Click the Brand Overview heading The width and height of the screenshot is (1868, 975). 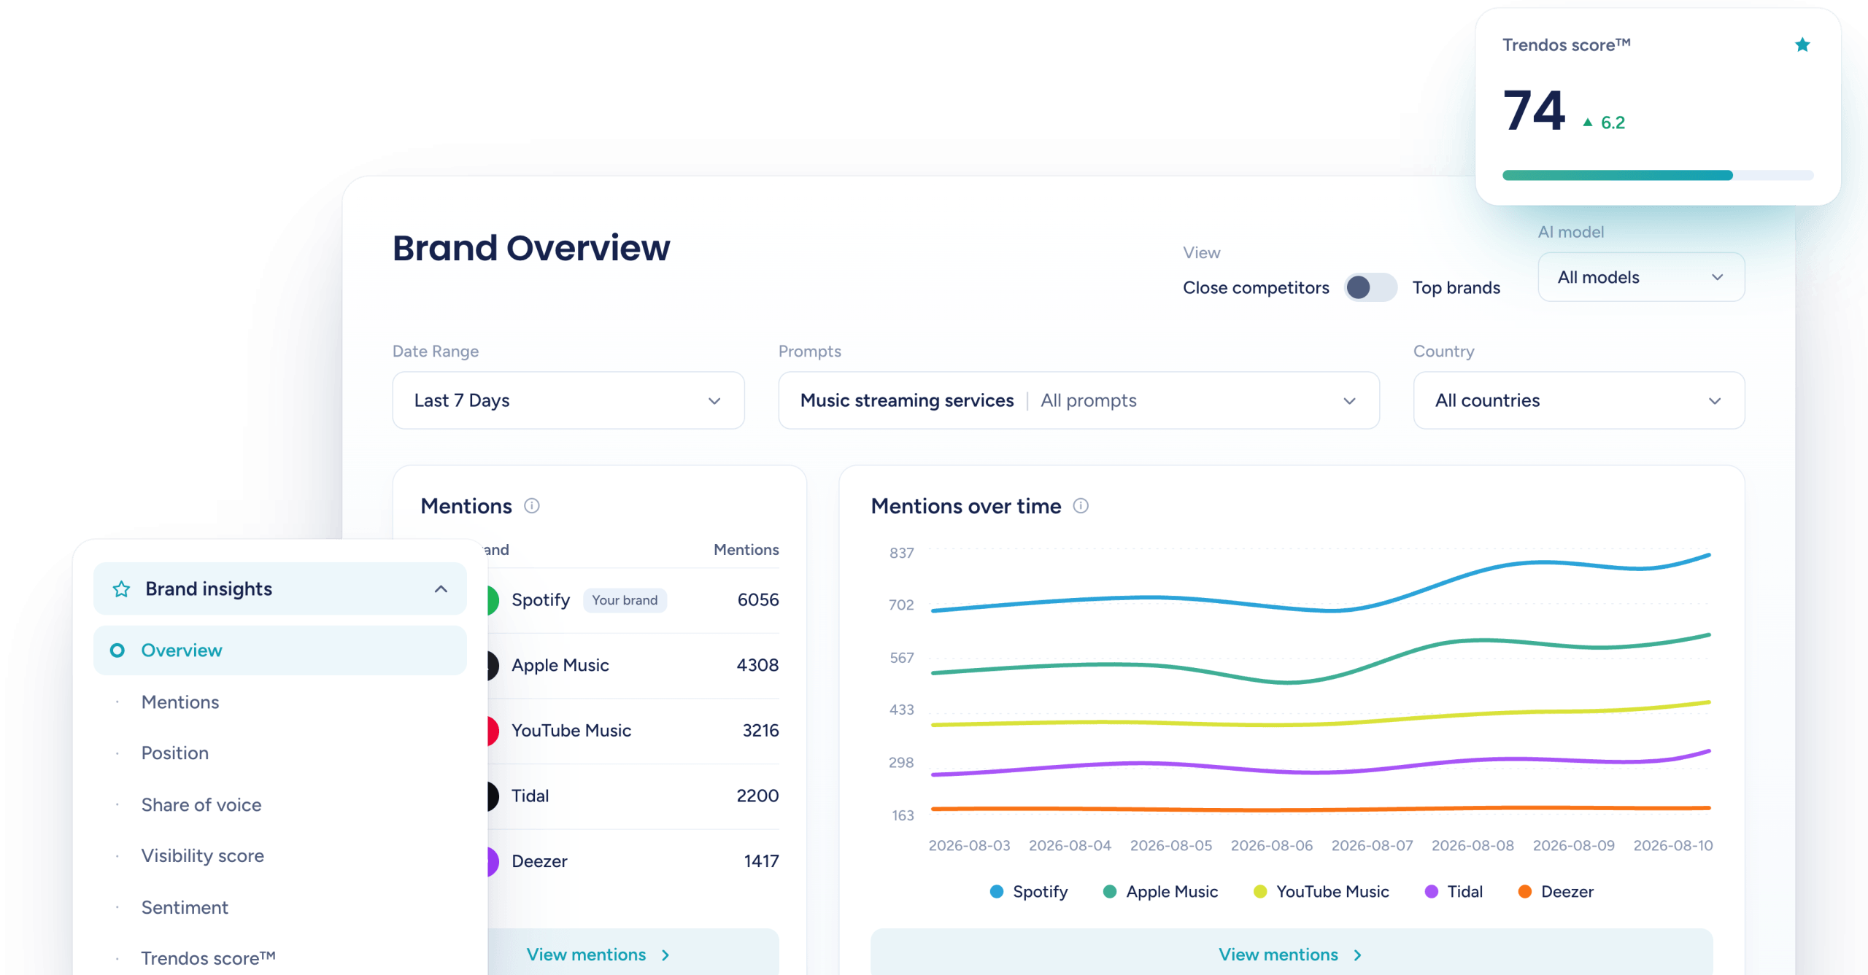pyautogui.click(x=531, y=248)
